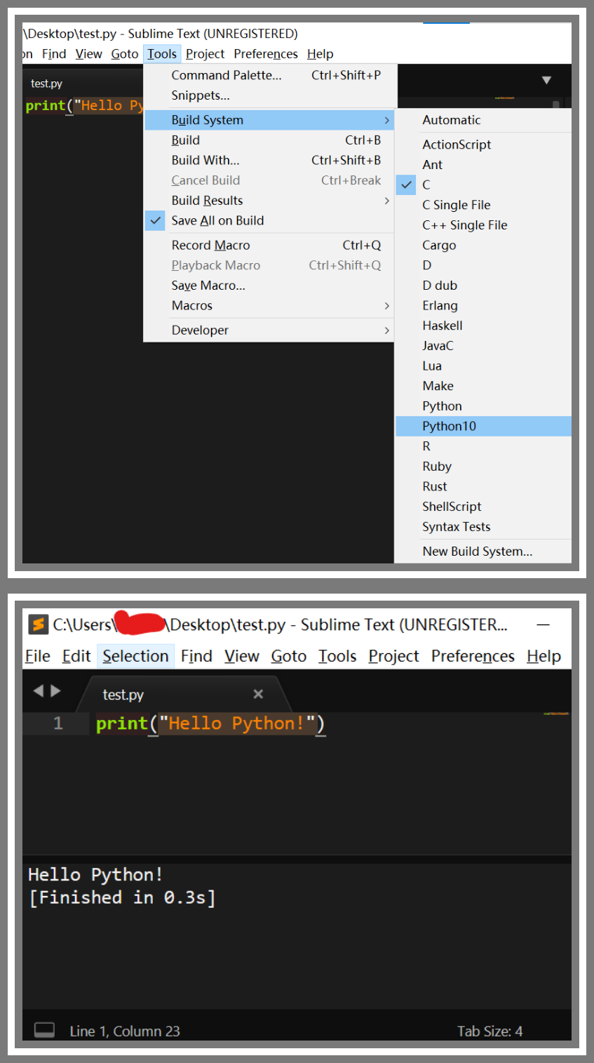Select the Cargo build system
The width and height of the screenshot is (594, 1063).
point(484,245)
